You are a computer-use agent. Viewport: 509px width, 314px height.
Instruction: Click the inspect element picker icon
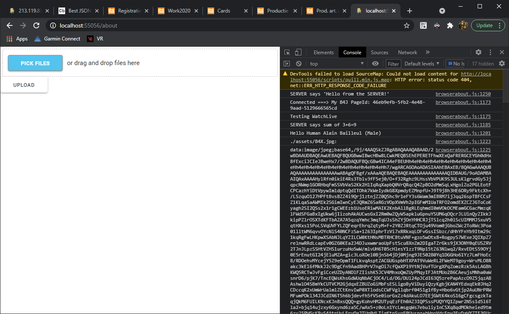287,52
